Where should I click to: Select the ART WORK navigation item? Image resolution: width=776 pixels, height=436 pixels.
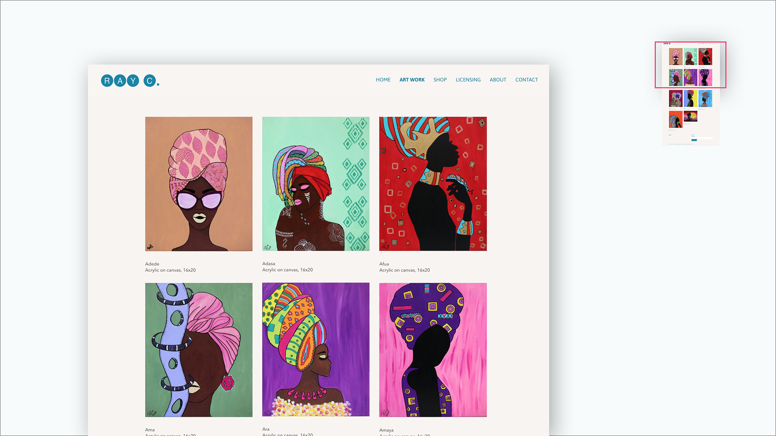pos(412,80)
